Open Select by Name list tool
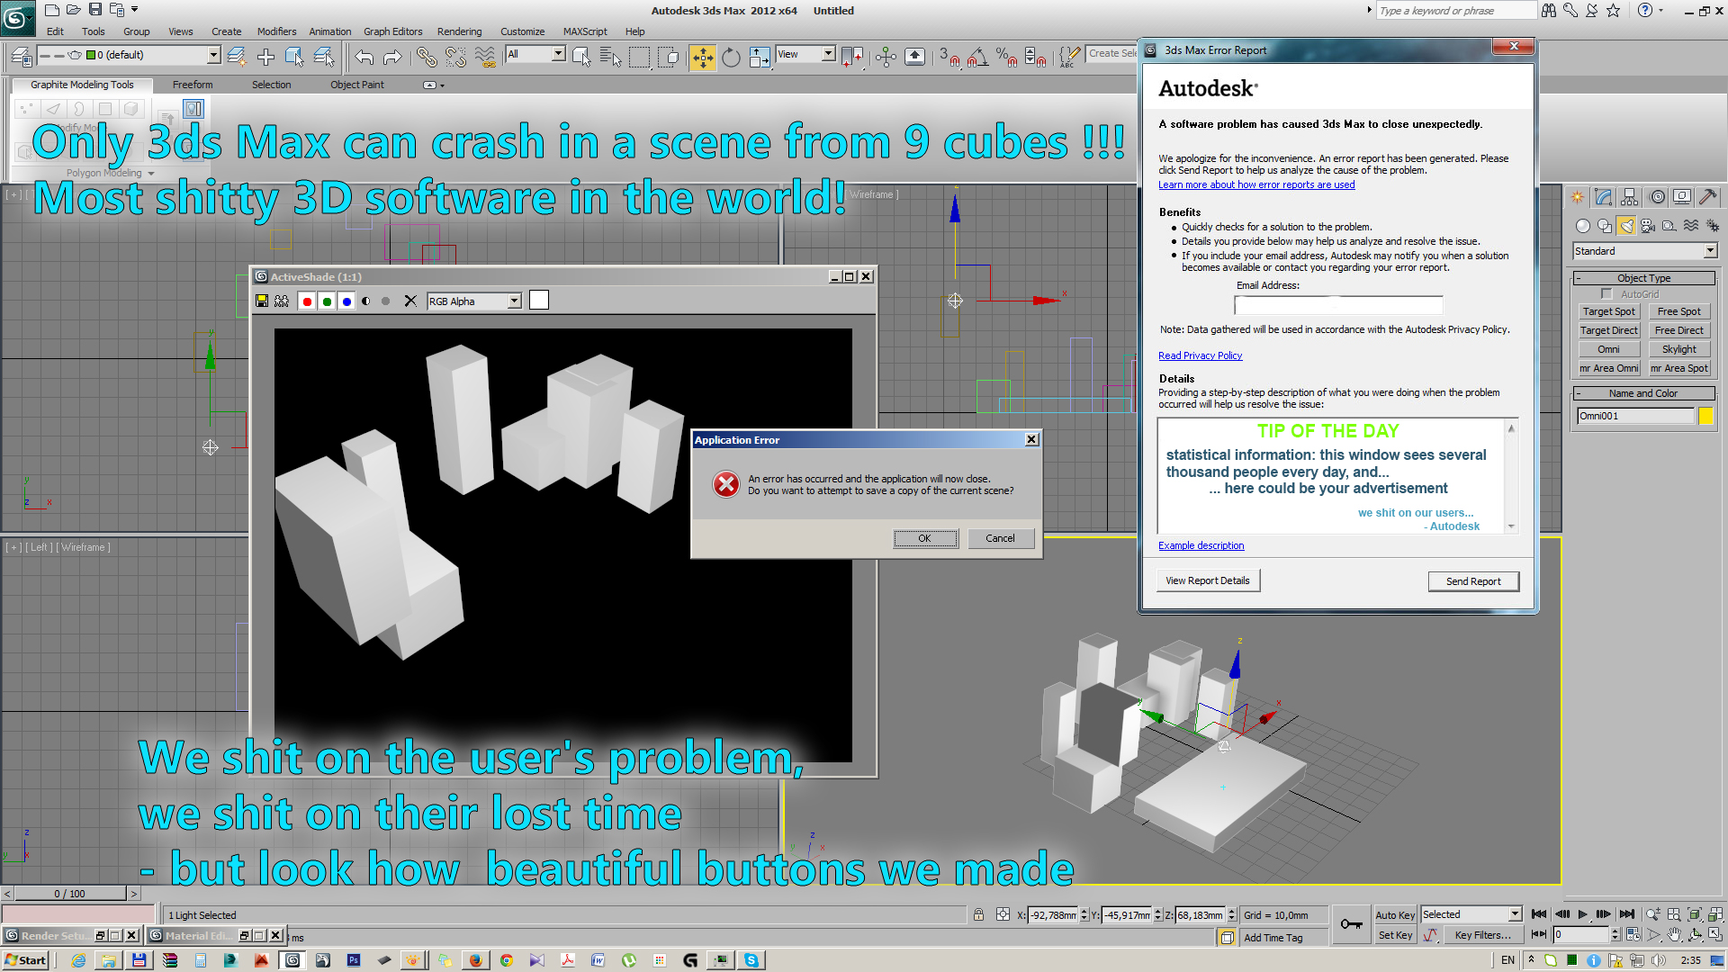1728x972 pixels. click(610, 58)
